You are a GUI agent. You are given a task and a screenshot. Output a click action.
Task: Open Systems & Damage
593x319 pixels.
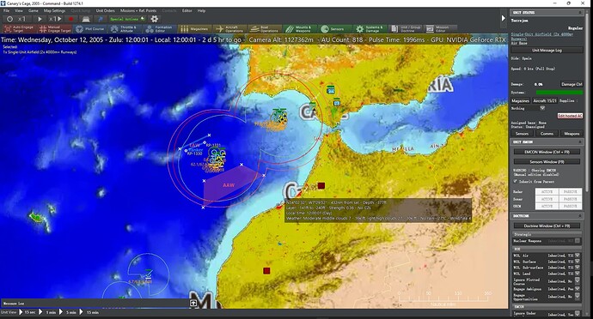[370, 28]
